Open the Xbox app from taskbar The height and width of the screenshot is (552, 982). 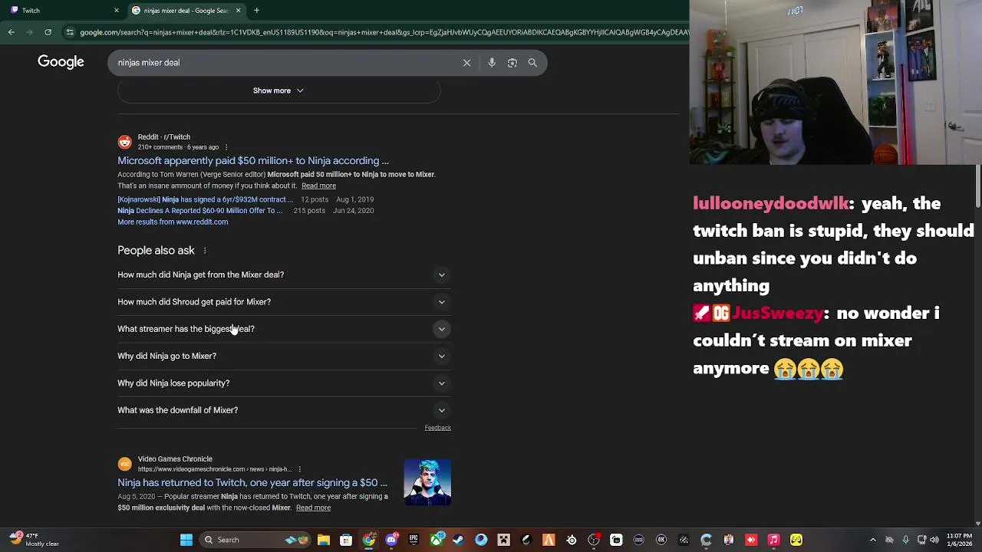[437, 540]
